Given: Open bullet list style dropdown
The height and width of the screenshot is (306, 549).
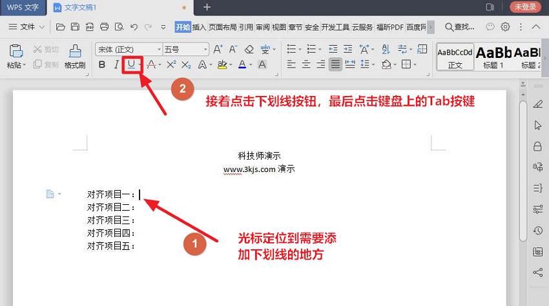Looking at the screenshot, I should coord(299,49).
